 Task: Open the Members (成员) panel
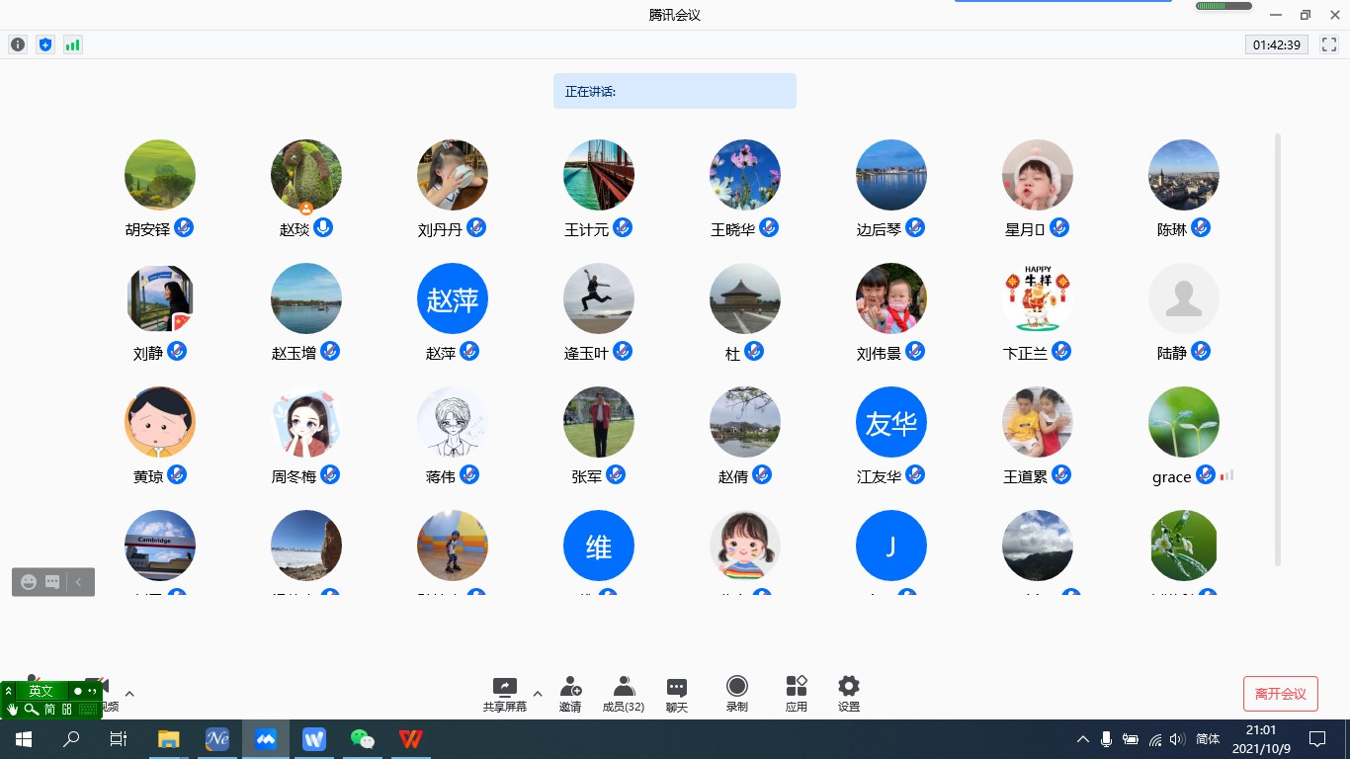point(624,687)
